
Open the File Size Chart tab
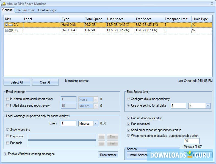(x=26, y=10)
